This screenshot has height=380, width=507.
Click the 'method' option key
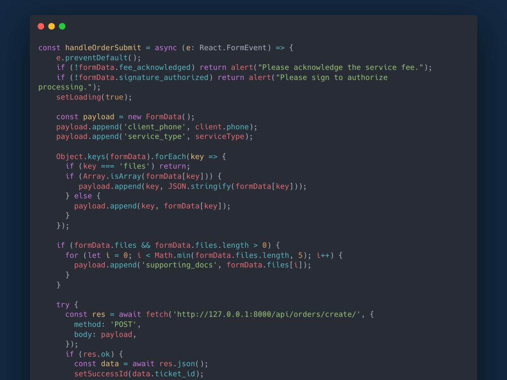[87, 325]
